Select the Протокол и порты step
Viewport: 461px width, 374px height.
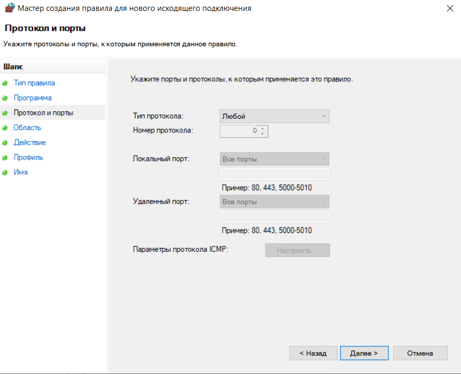click(43, 113)
